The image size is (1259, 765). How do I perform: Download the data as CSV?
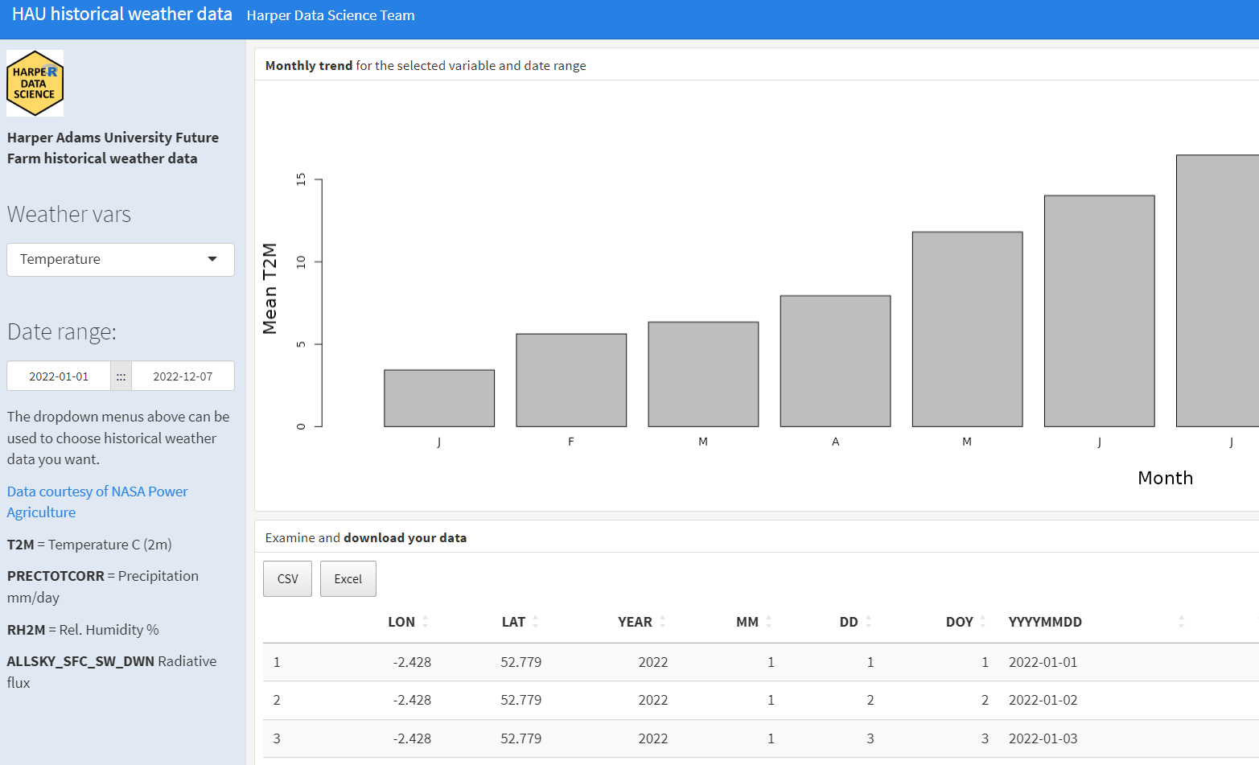[x=287, y=578]
